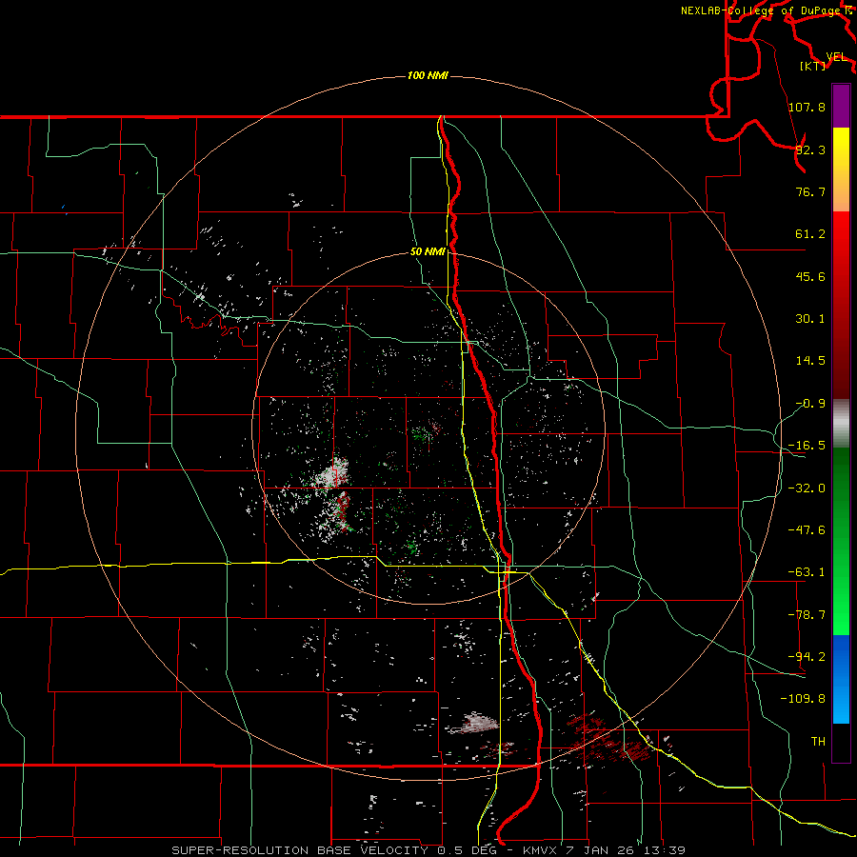Image resolution: width=857 pixels, height=857 pixels.
Task: Select the -94.2 velocity scale value
Action: pyautogui.click(x=807, y=657)
